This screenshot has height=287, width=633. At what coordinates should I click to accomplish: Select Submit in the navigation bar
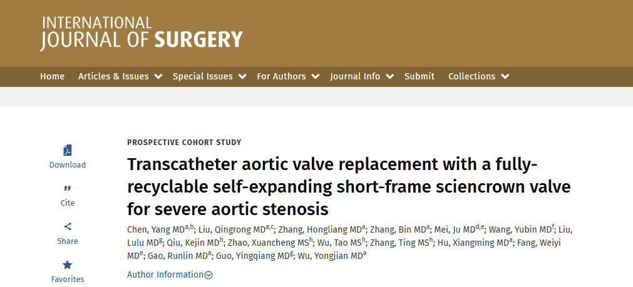click(419, 76)
